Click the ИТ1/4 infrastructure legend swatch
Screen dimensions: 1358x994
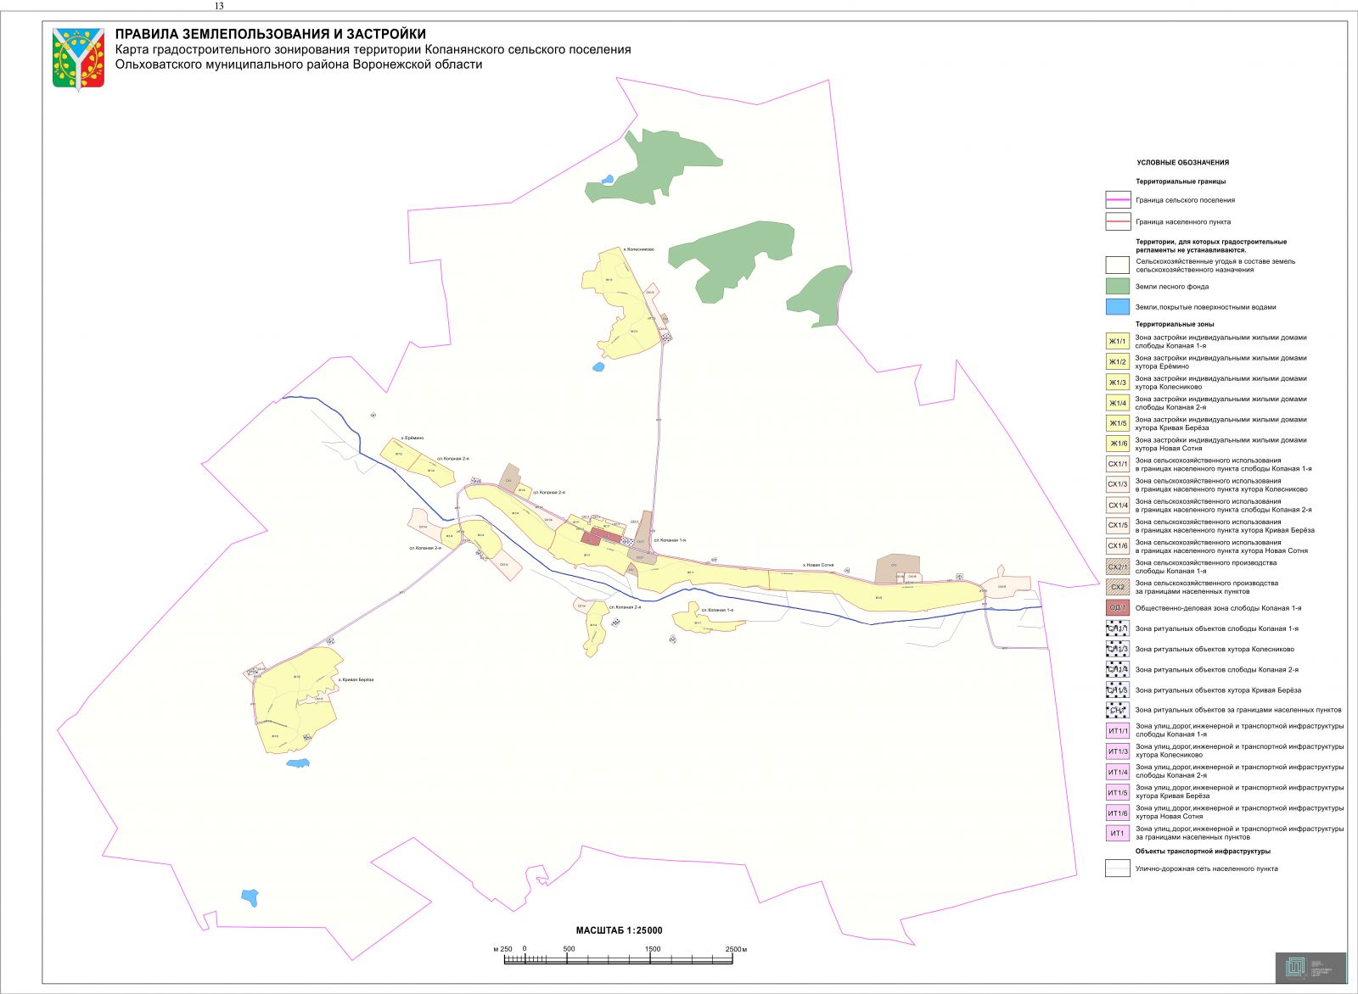1118,772
